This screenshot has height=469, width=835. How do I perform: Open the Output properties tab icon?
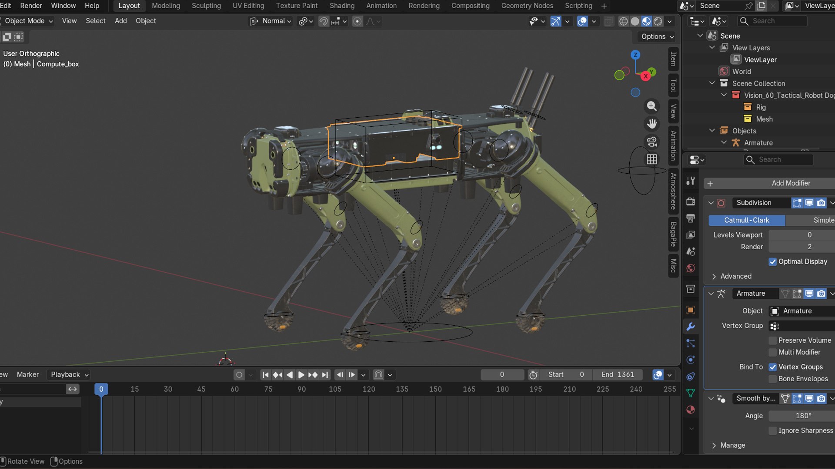click(691, 218)
